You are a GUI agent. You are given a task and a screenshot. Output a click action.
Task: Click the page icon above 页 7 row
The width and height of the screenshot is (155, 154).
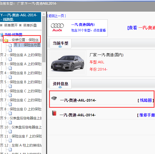(x=10, y=95)
